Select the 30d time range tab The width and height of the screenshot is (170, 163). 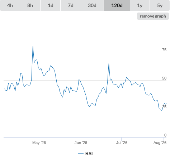pyautogui.click(x=92, y=5)
